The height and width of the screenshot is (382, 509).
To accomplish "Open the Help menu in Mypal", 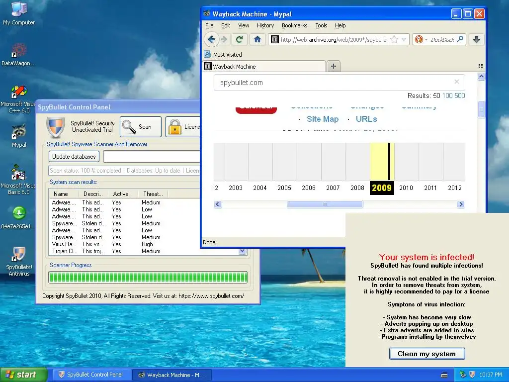I will tap(340, 25).
